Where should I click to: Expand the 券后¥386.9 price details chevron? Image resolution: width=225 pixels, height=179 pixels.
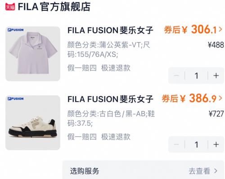tap(220, 98)
